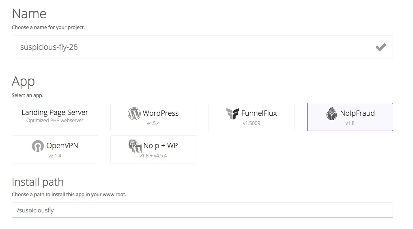Select the NoIpFraud app name text
This screenshot has width=413, height=229.
click(357, 113)
